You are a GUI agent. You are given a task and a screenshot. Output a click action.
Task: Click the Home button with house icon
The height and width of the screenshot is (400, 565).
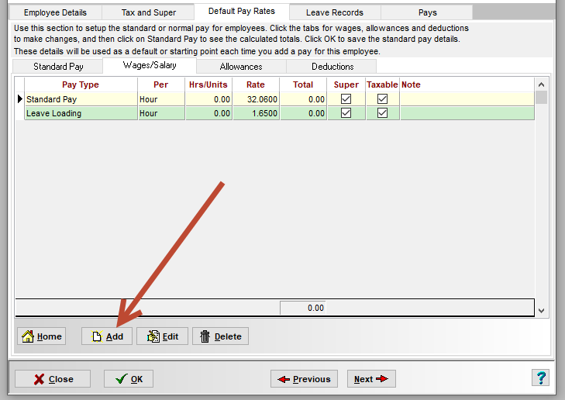point(42,336)
